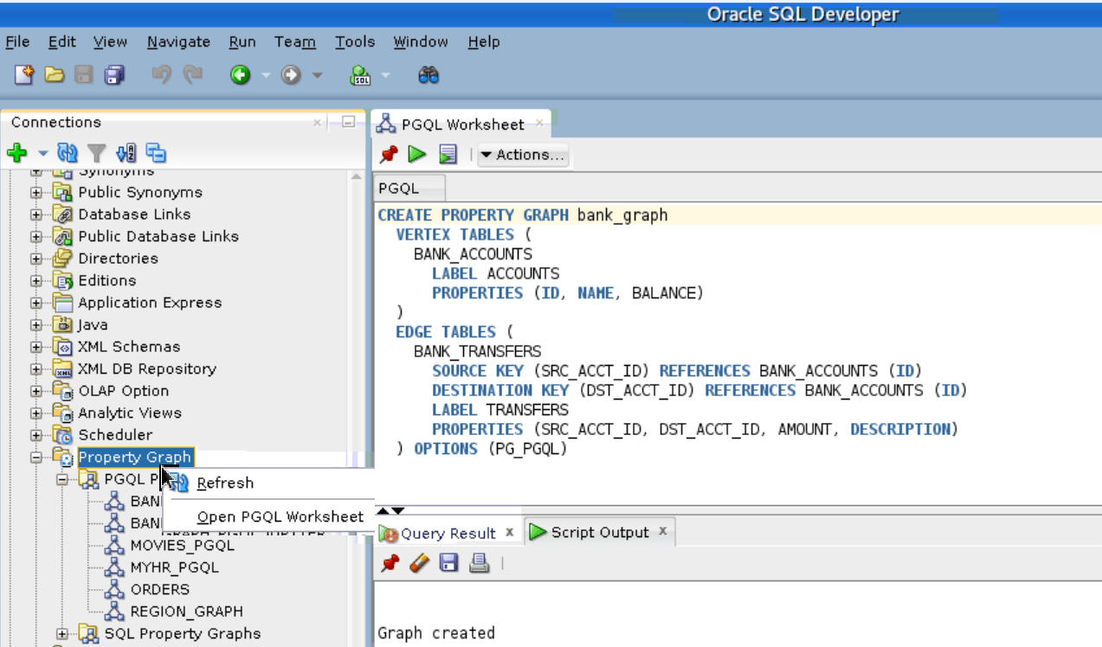Click the eraser Clear icon in Query Result
Viewport: 1102px width, 647px height.
click(x=418, y=564)
